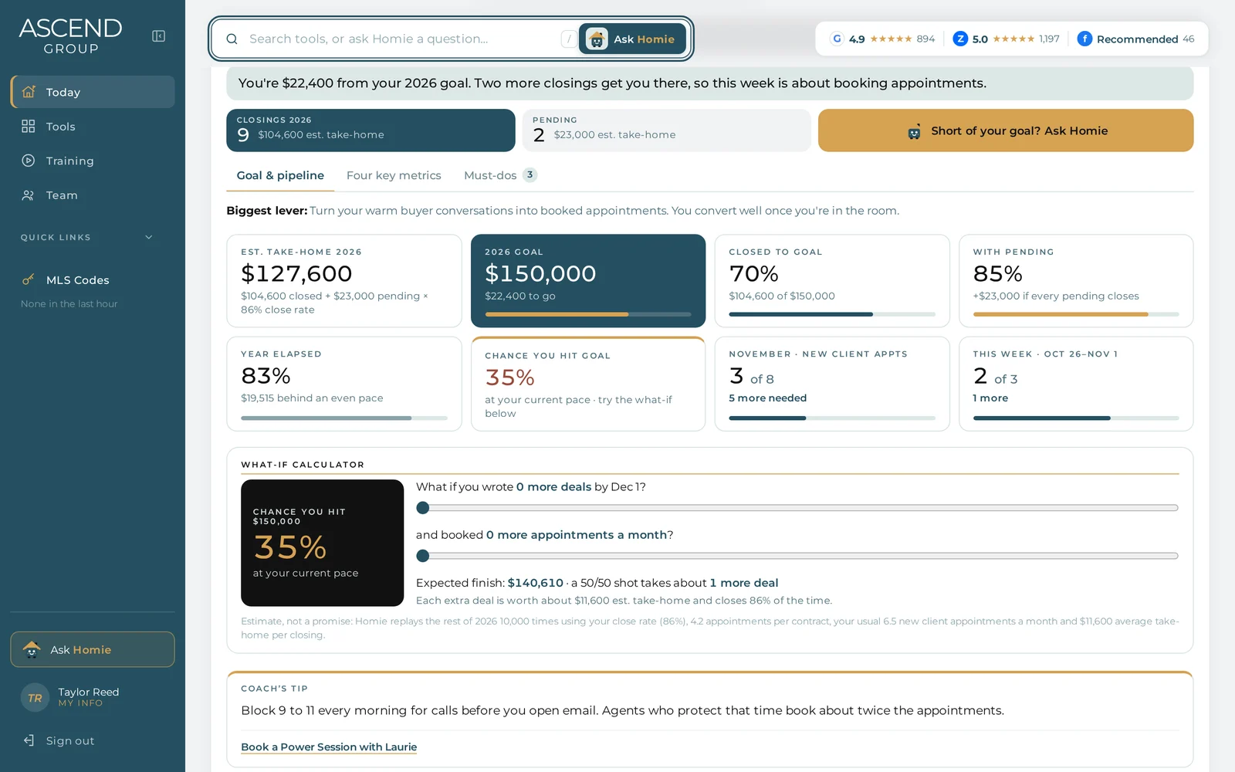Click Short of your goal? Ask Homie

(1006, 130)
